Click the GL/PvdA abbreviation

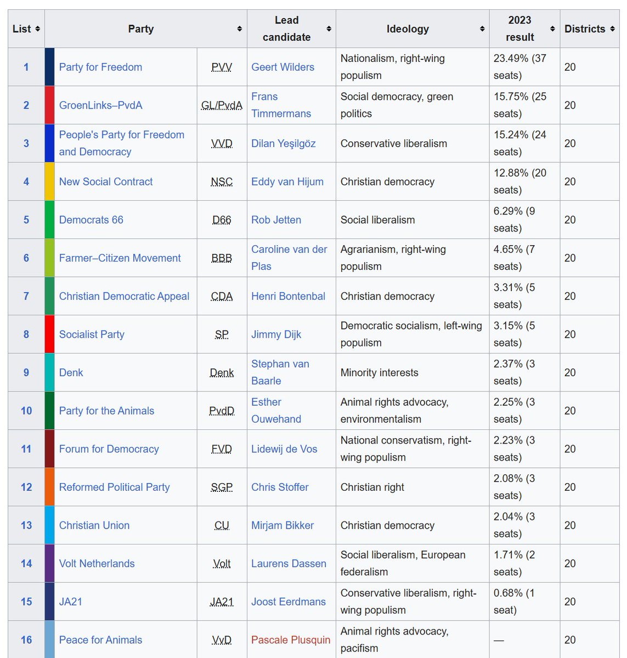point(222,105)
